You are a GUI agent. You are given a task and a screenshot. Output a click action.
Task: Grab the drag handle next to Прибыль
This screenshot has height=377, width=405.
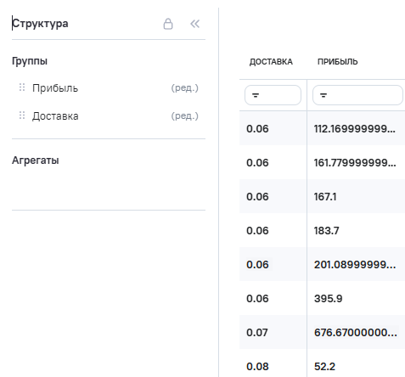22,87
